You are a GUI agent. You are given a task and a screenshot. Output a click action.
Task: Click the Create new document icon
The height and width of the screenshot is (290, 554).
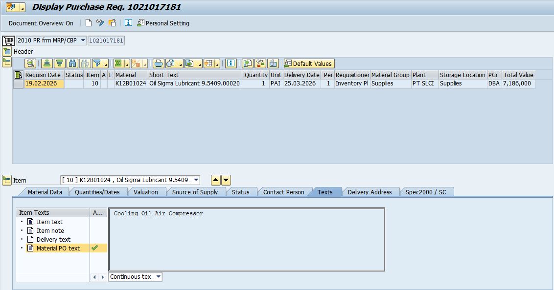[x=89, y=23]
